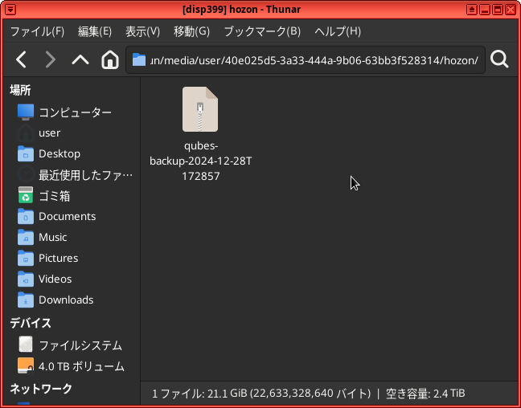This screenshot has height=408, width=521.
Task: Open the ブックマーク(B) menu
Action: pyautogui.click(x=262, y=31)
